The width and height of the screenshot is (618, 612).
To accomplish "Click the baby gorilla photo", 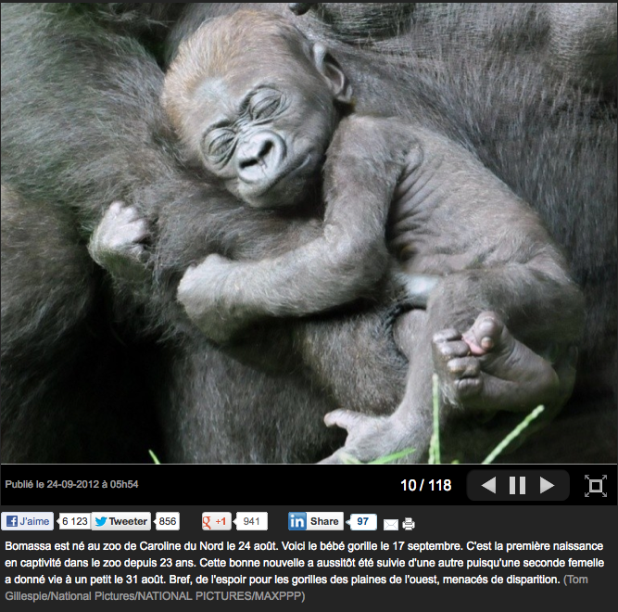I will [309, 233].
